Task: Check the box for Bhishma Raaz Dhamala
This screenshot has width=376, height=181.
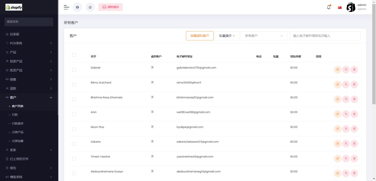Action: tap(74, 99)
